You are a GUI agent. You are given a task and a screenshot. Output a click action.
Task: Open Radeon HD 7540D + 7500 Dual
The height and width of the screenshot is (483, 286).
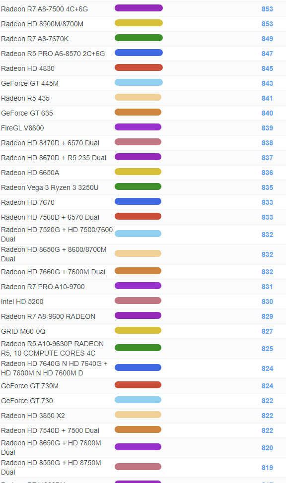(50, 430)
